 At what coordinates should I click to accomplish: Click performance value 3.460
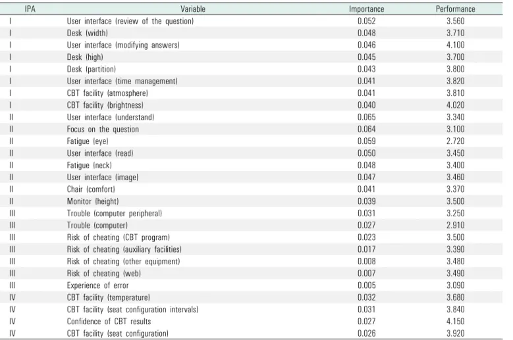pyautogui.click(x=456, y=178)
